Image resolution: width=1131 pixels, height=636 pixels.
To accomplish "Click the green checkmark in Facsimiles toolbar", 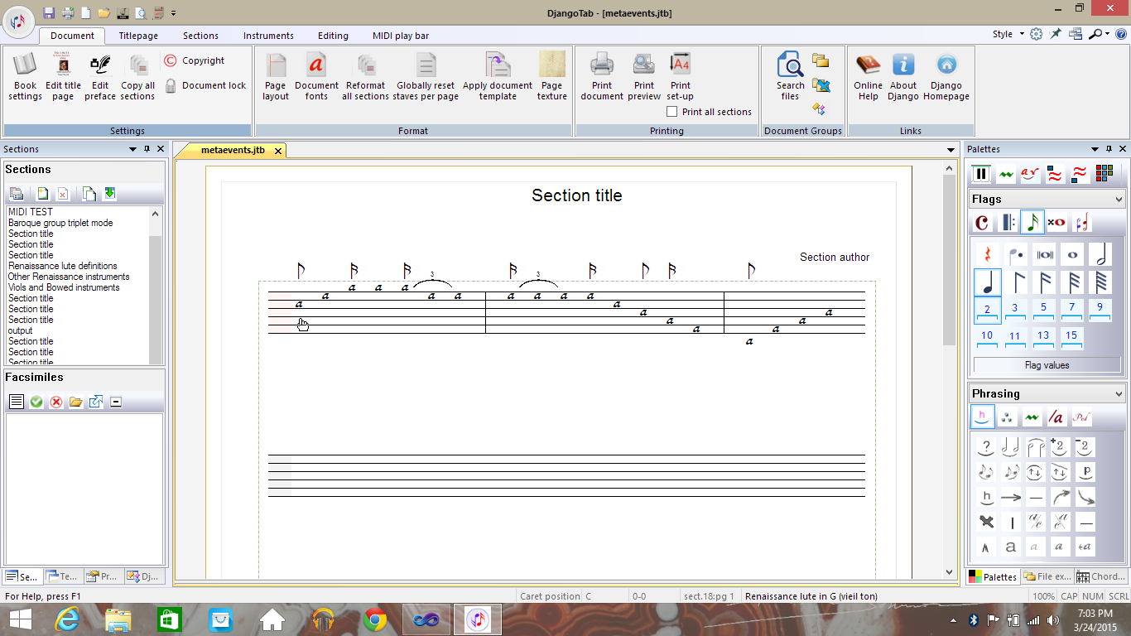I will [x=36, y=402].
